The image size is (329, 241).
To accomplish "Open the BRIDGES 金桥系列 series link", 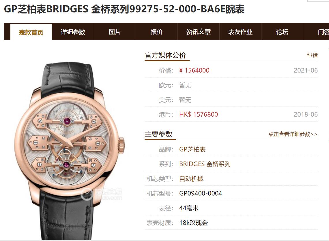I will tap(205, 164).
